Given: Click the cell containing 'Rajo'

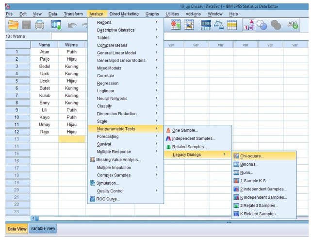Looking at the screenshot, I should [45, 132].
